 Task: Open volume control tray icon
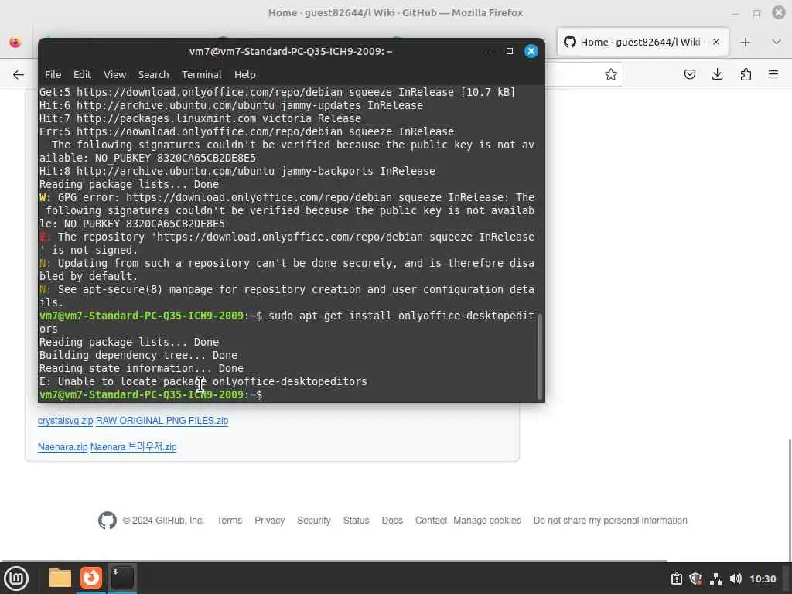[x=736, y=579]
